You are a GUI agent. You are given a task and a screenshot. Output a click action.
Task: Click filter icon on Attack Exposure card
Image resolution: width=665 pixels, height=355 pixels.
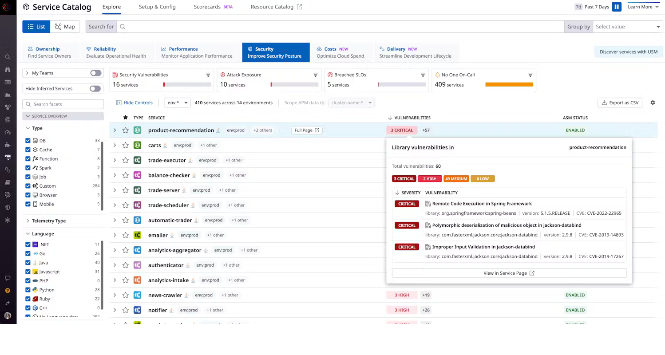pos(316,75)
